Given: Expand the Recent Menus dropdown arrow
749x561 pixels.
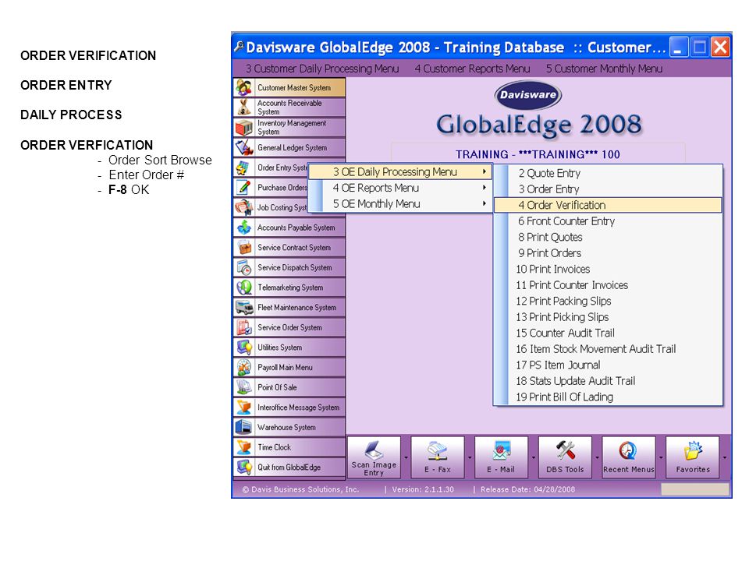Looking at the screenshot, I should coord(661,457).
